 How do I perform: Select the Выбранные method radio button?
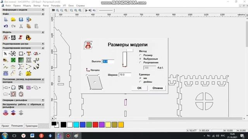click(x=140, y=59)
